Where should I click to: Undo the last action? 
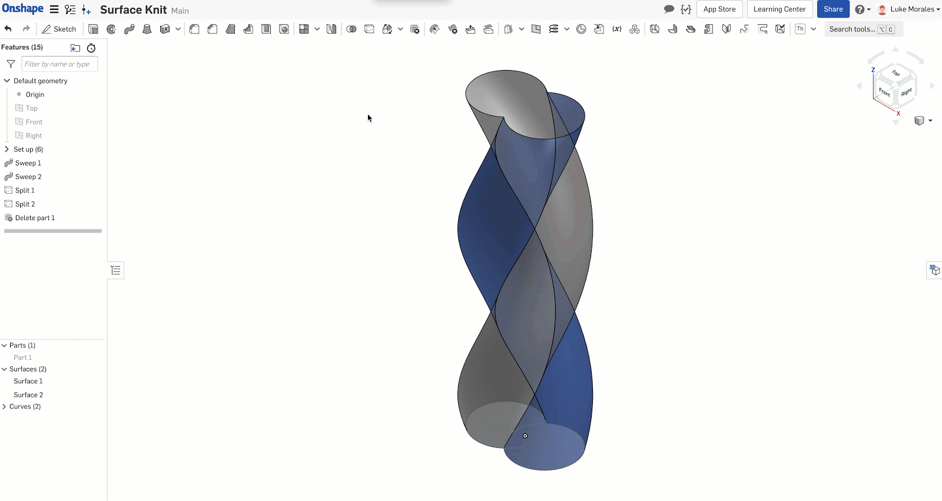click(x=8, y=29)
